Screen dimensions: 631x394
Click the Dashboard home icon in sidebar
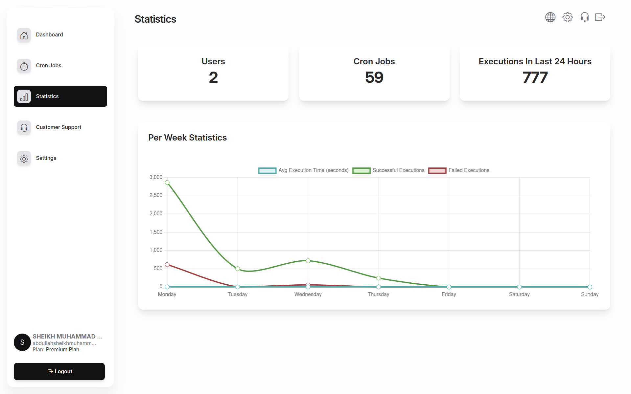[x=24, y=35]
